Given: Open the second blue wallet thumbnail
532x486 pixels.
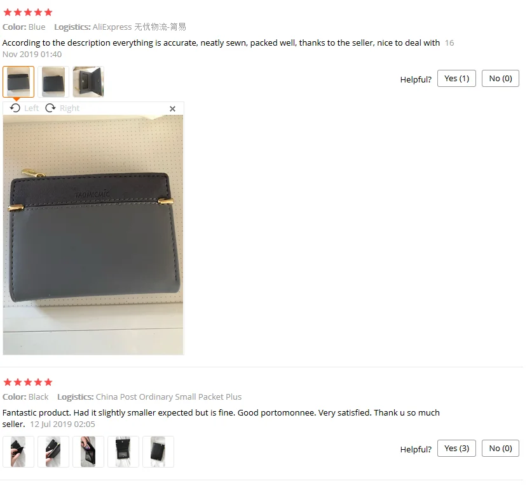Looking at the screenshot, I should [x=53, y=82].
